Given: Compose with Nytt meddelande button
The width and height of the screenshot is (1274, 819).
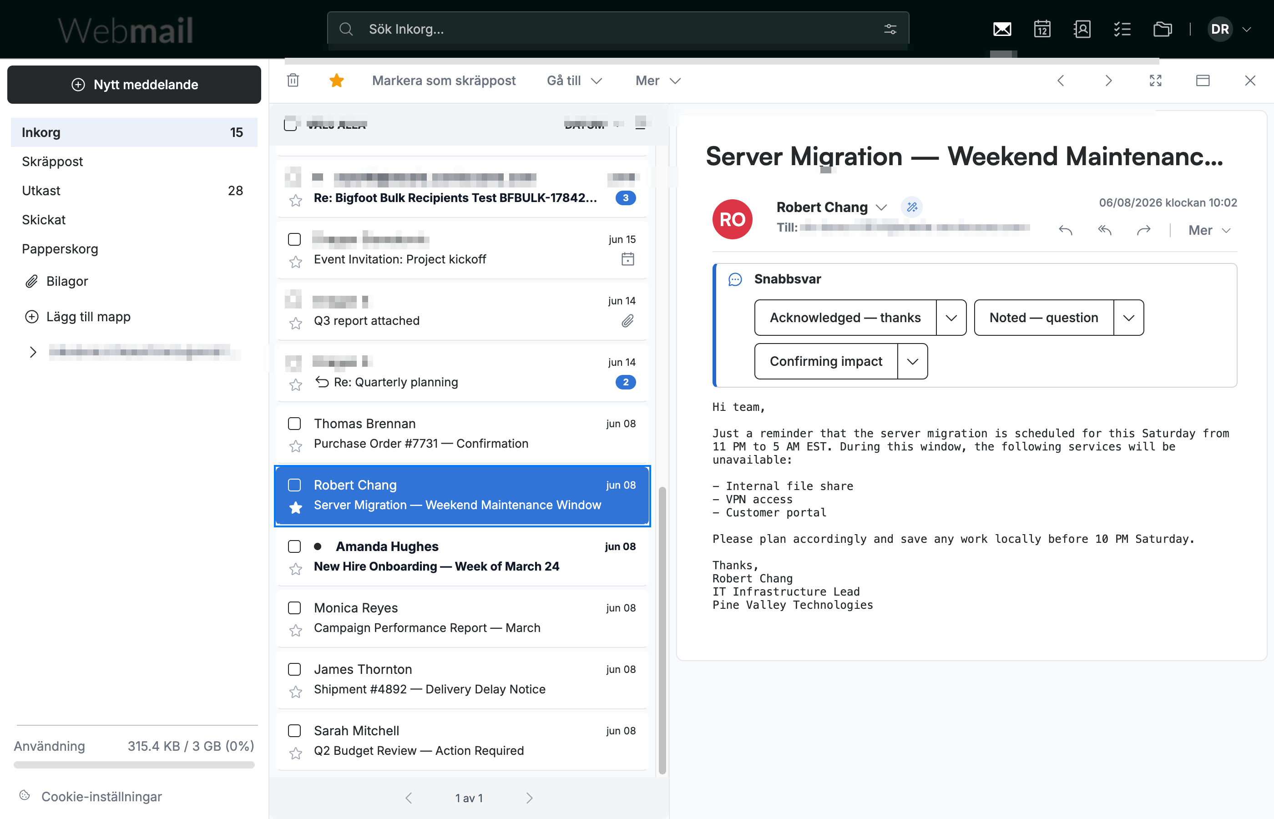Looking at the screenshot, I should point(134,85).
